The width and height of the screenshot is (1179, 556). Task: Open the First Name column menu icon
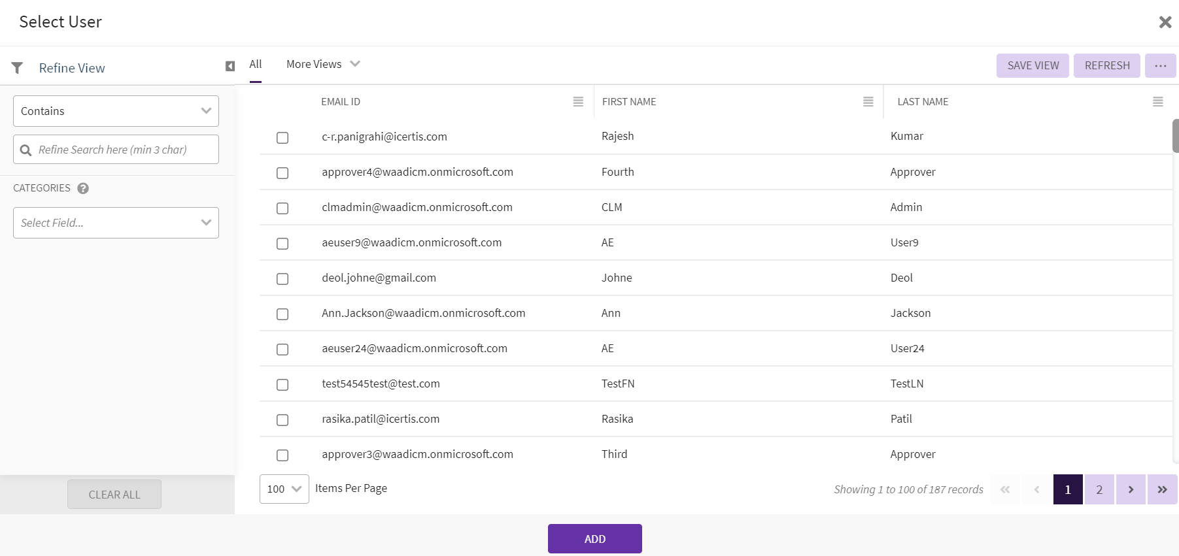868,102
